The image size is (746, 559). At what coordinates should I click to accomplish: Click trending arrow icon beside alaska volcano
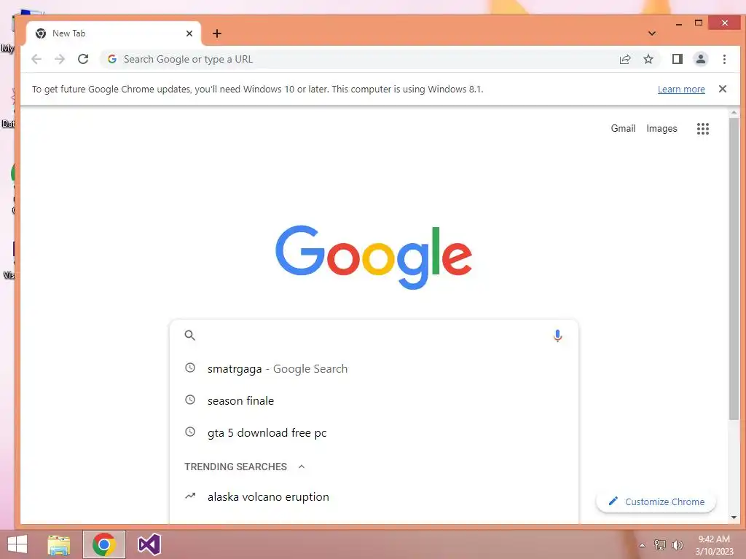tap(190, 496)
